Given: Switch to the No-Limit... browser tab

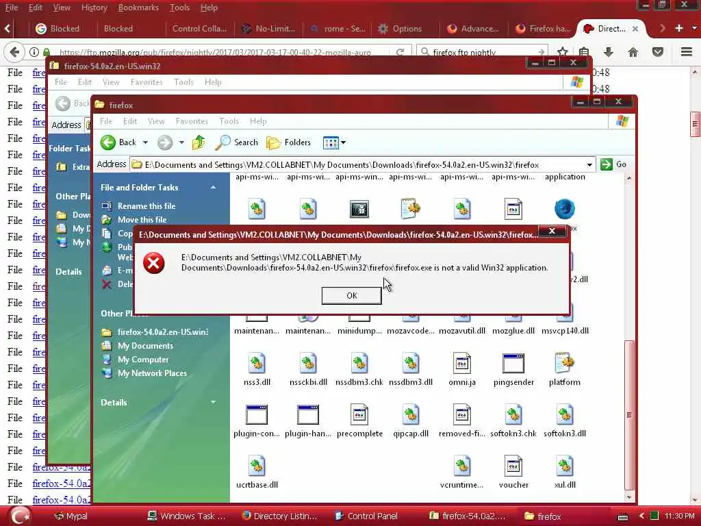Looking at the screenshot, I should (x=268, y=29).
